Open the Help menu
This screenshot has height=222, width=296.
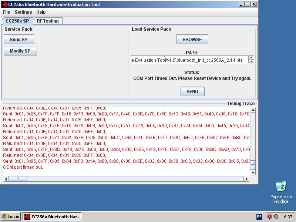(41, 12)
